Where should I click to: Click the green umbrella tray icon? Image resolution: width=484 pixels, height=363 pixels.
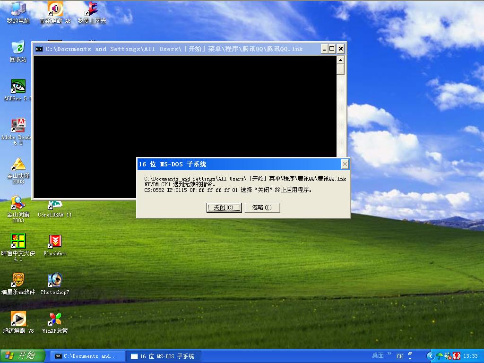(x=440, y=356)
